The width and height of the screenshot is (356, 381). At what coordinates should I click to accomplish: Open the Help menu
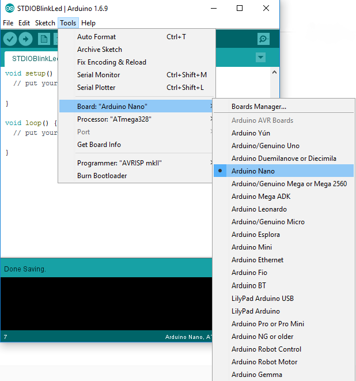88,23
